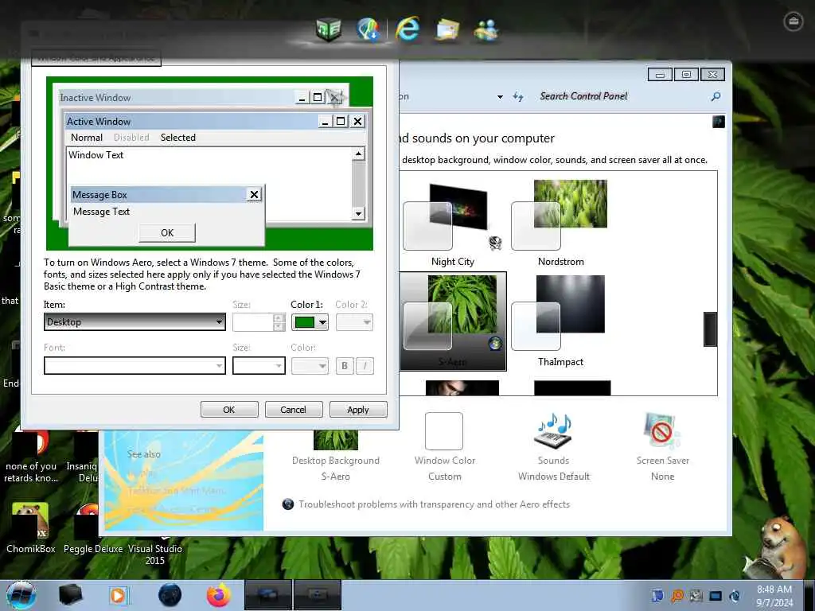
Task: Click Apply in the appearance dialog
Action: tap(358, 410)
